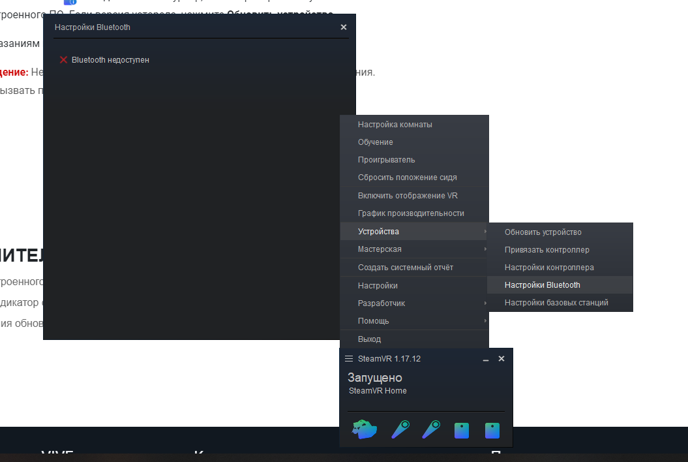Expand the Мастерская submenu arrow
Viewport: 688px width, 462px height.
pos(485,249)
